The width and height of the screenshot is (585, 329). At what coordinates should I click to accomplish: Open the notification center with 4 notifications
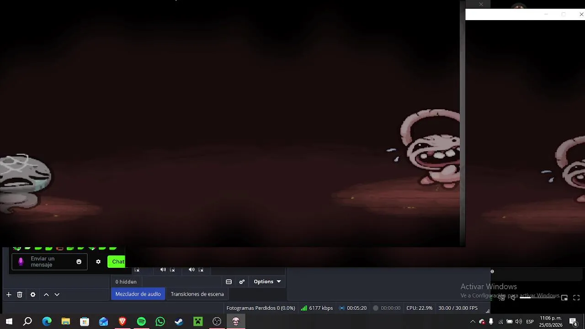(x=573, y=322)
